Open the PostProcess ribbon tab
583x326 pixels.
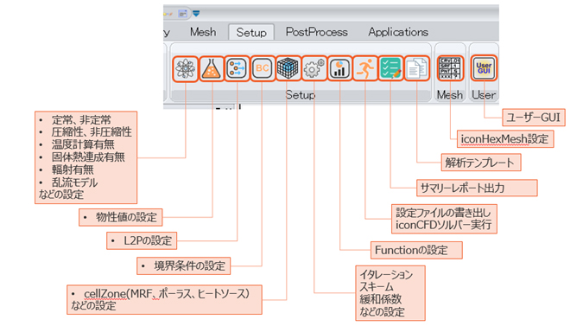click(x=316, y=32)
